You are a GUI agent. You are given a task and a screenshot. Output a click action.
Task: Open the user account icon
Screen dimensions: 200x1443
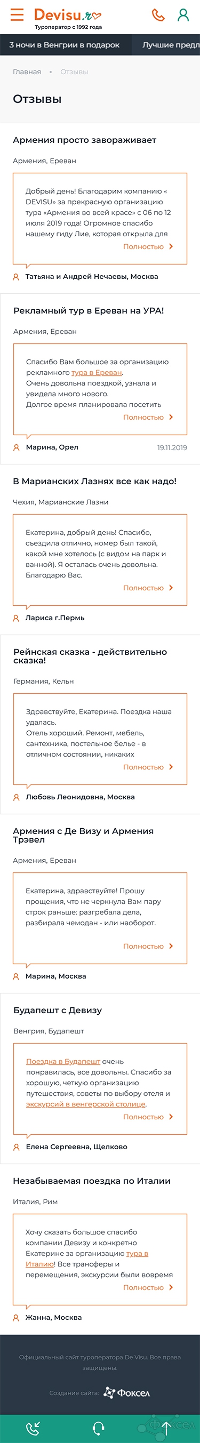coord(183,15)
